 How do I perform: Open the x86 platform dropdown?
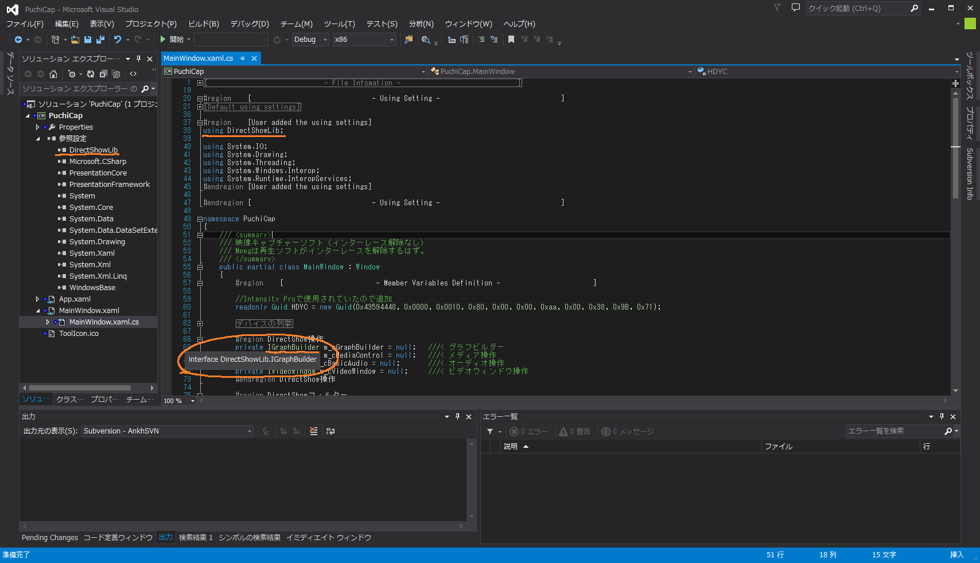click(364, 40)
